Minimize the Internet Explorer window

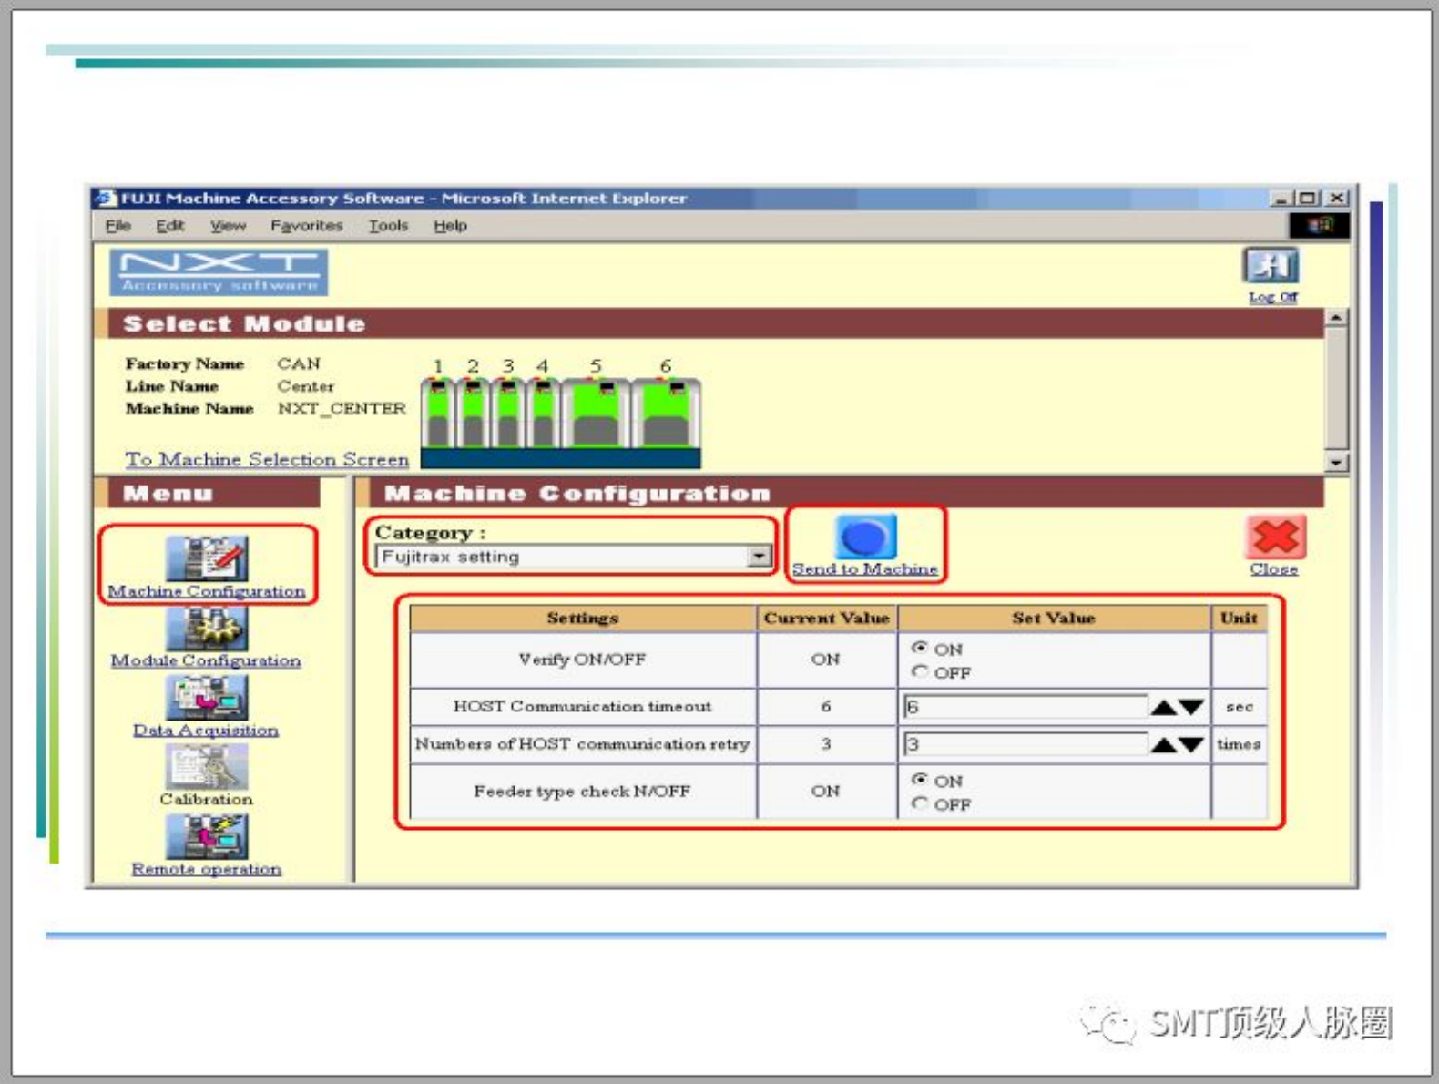click(x=1282, y=198)
